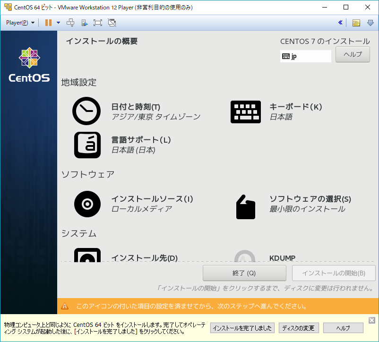
Task: Open キーボード(K) settings
Action: pyautogui.click(x=296, y=107)
